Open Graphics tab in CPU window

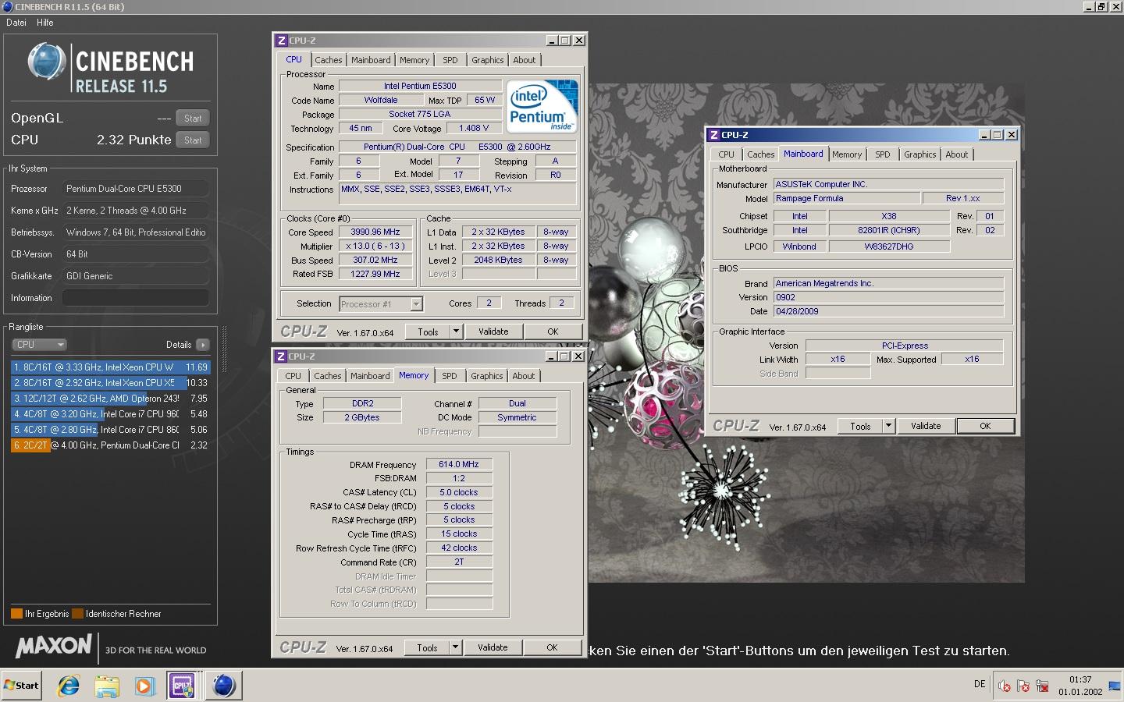tap(488, 60)
